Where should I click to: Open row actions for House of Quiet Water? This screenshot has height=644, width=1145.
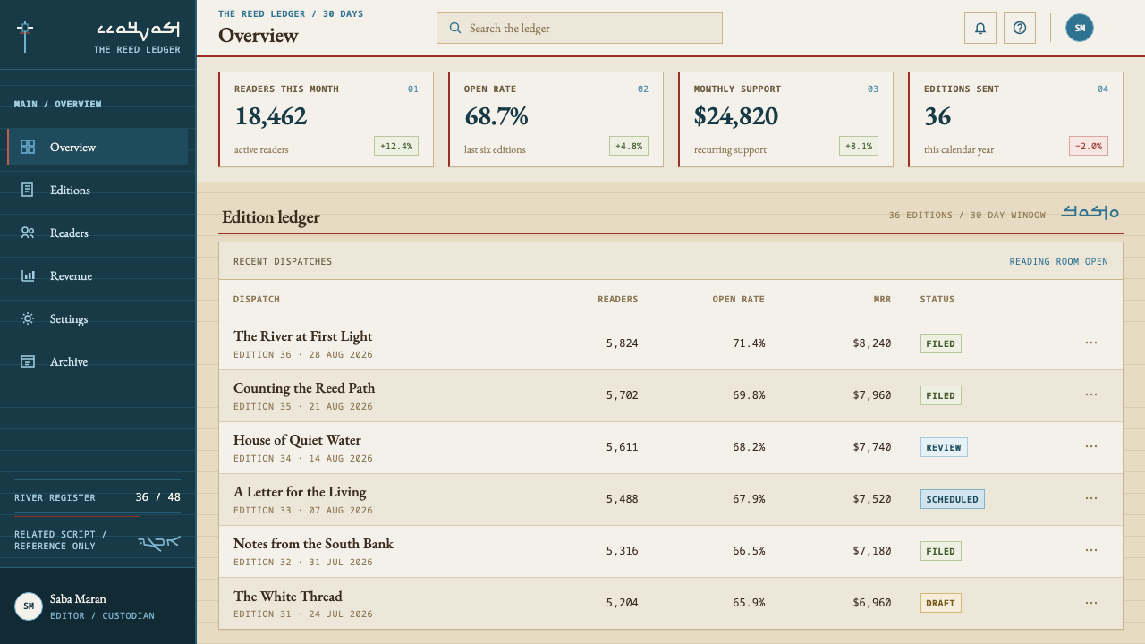1091,446
